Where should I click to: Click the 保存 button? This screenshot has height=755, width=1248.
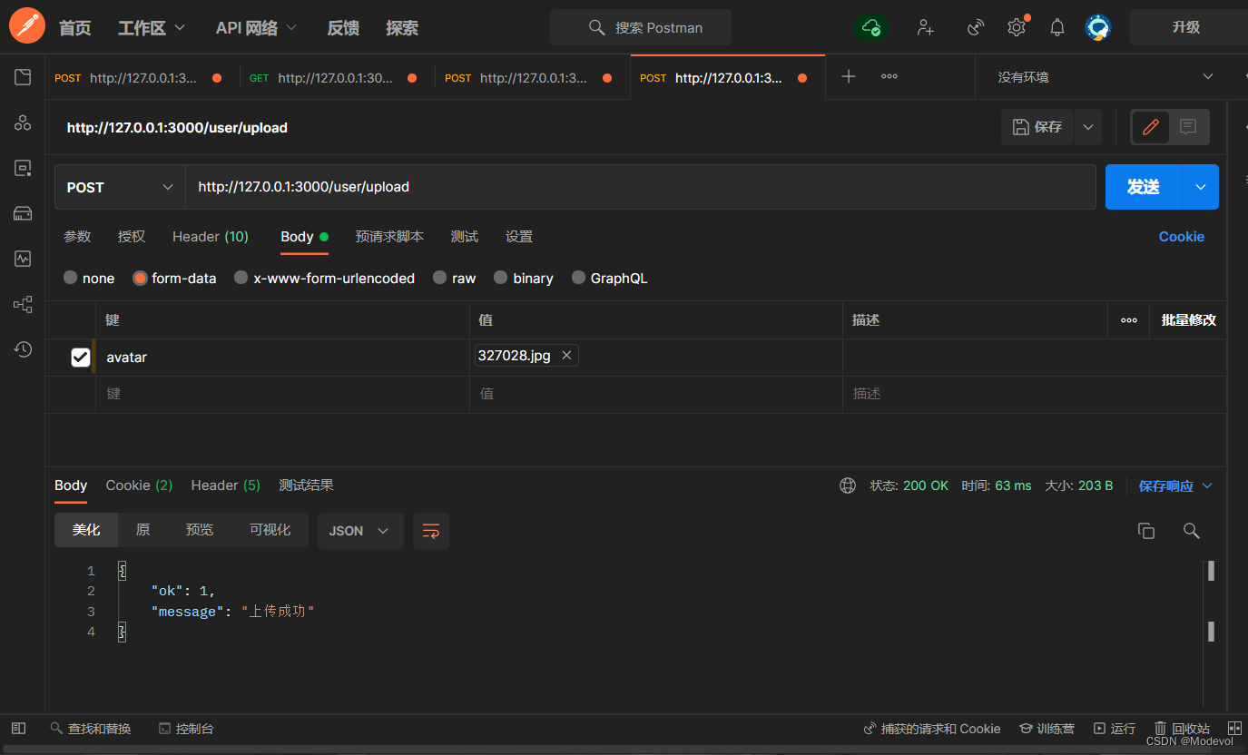(1037, 127)
